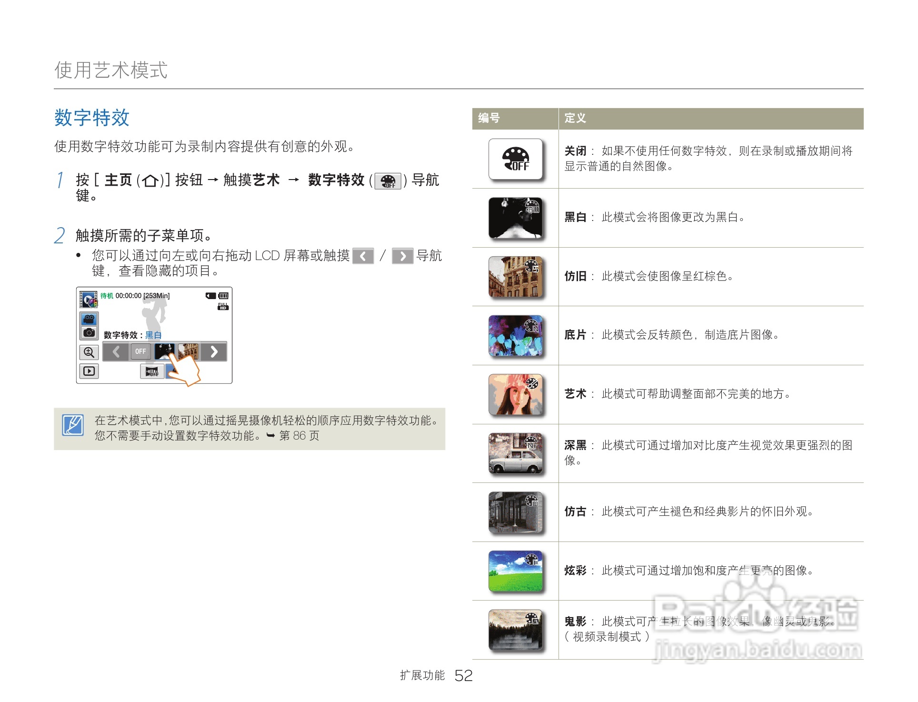This screenshot has height=702, width=918.
Task: Toggle the fader OFF button below strip
Action: pos(152,371)
